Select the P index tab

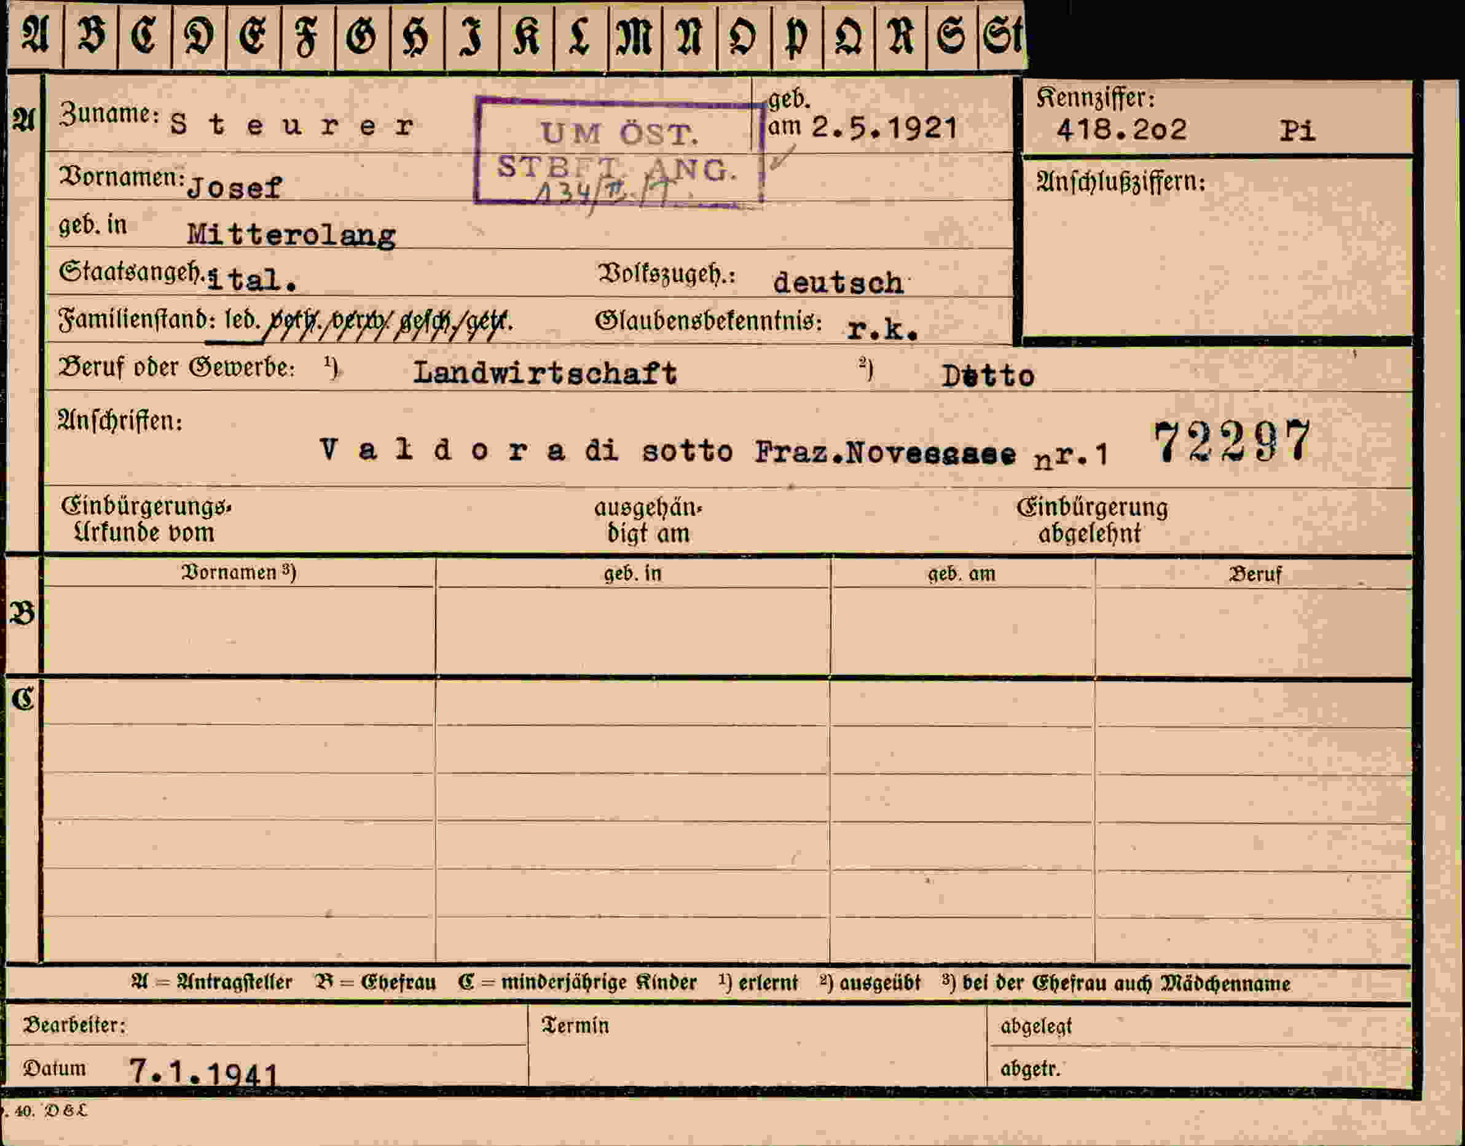pos(798,36)
